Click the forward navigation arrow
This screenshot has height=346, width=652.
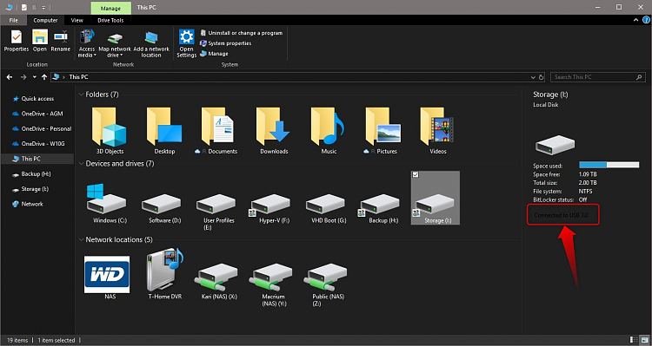coord(23,77)
